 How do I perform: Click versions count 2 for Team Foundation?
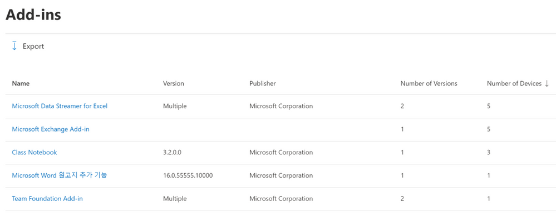pos(402,199)
